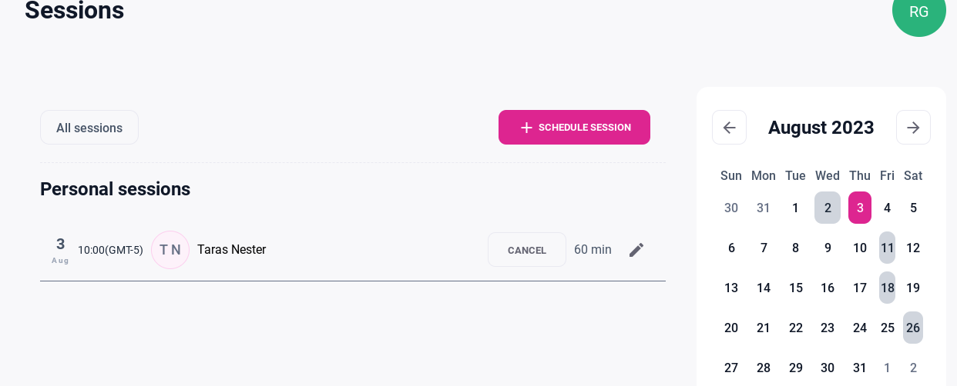Image resolution: width=957 pixels, height=386 pixels.
Task: Click the TN avatar of Taras Nester
Action: point(170,250)
